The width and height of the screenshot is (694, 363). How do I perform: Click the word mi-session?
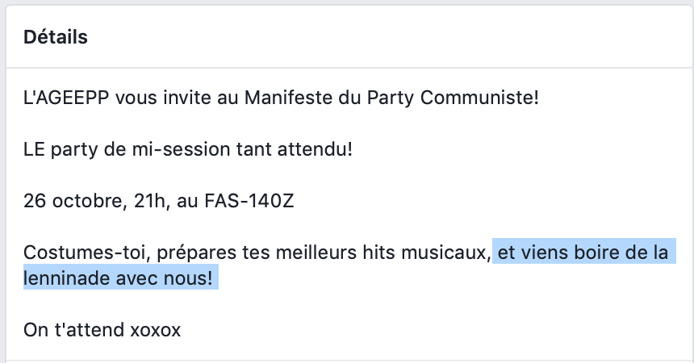pyautogui.click(x=182, y=149)
